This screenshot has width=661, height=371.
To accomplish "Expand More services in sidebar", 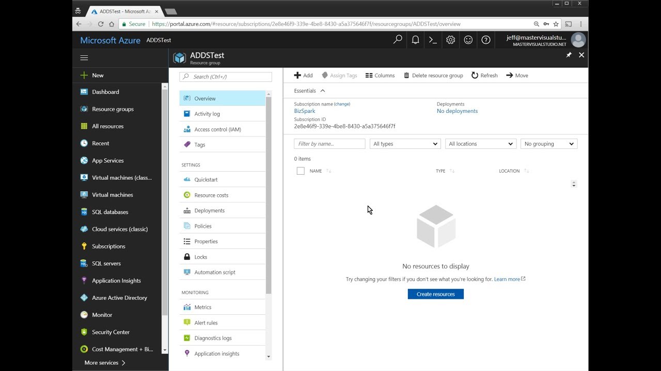I will 105,363.
